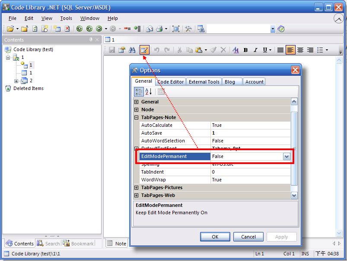Open the search combo box dropdown arrow
Screen dimensions: 347x261
coord(273,29)
